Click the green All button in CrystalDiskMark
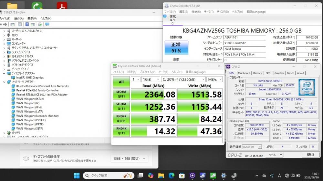Image resolution: width=323 pixels, height=181 pixels. coord(121,82)
